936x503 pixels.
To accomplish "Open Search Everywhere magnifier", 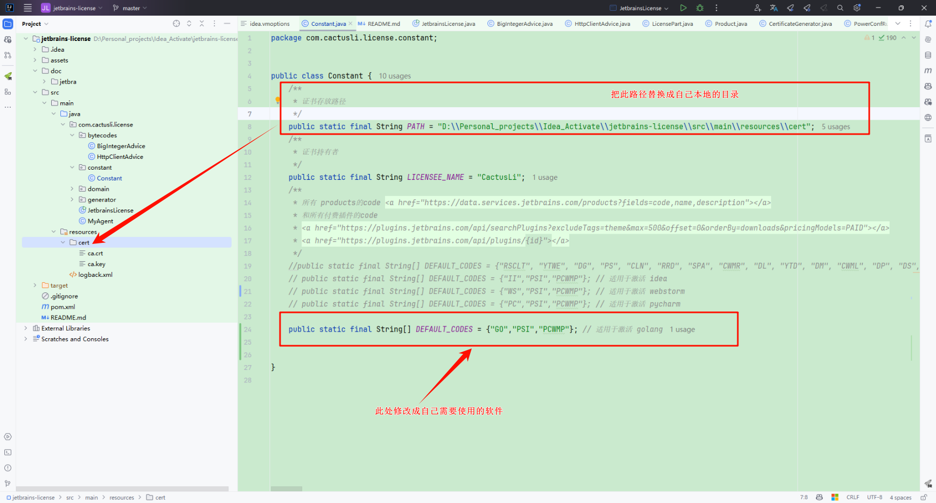I will click(x=840, y=8).
